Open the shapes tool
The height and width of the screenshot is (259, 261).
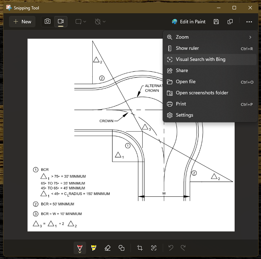point(121,248)
